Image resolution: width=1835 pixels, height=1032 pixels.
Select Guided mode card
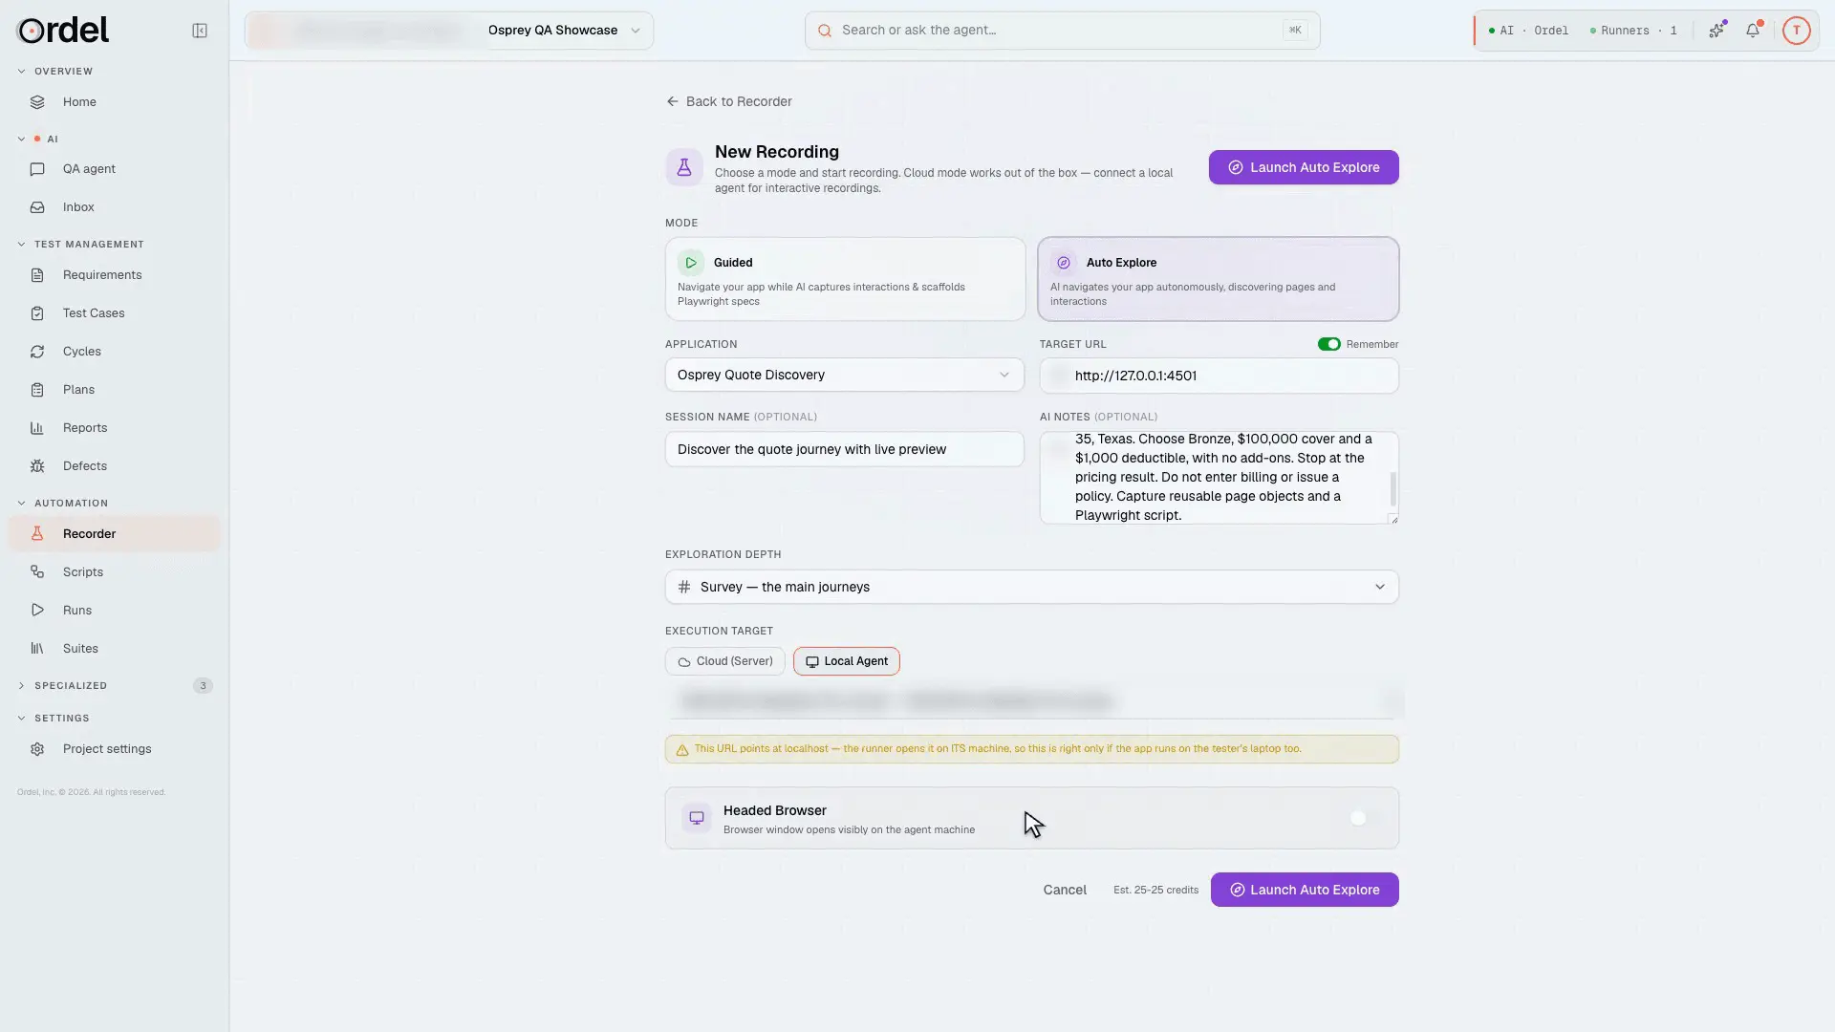pos(845,279)
